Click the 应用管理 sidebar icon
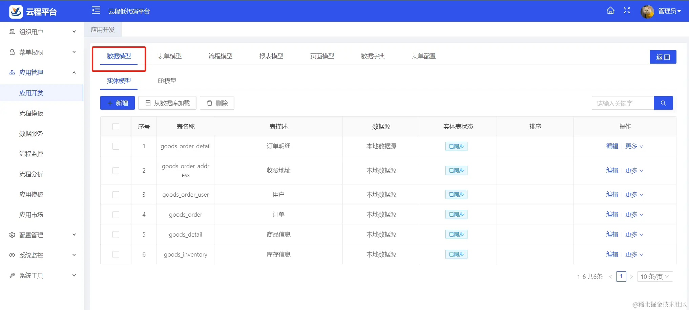Screen dimensions: 689x310 coord(12,72)
